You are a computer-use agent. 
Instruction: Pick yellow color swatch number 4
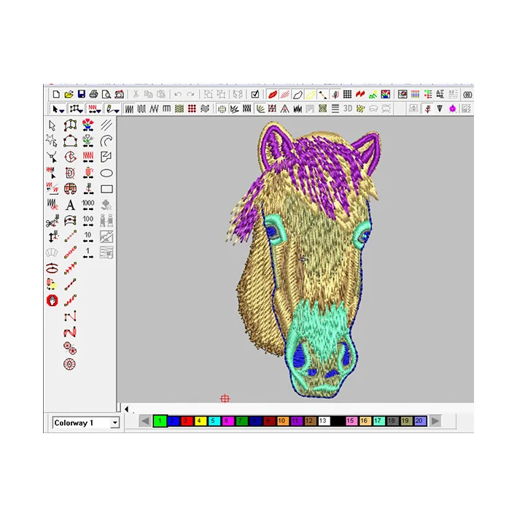coord(198,421)
